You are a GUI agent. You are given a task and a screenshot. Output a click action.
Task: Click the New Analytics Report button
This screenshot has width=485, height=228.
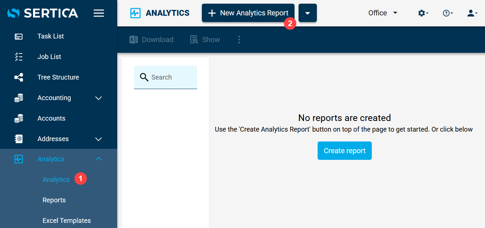coord(248,13)
